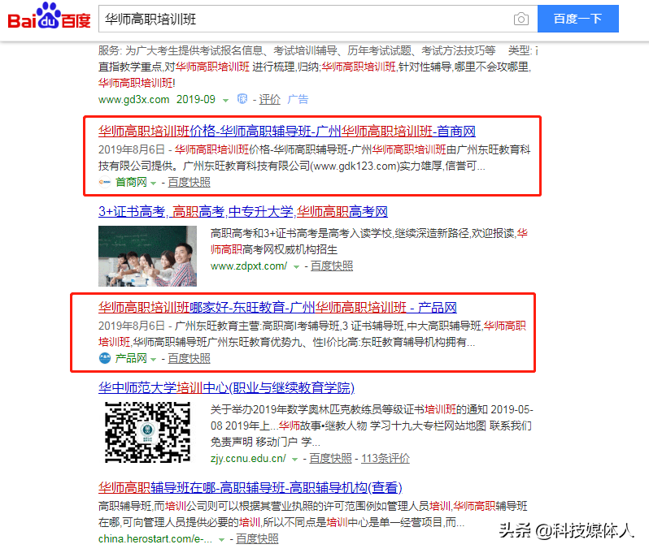Click classroom students thumbnail image
Image resolution: width=649 pixels, height=553 pixels.
(x=147, y=256)
